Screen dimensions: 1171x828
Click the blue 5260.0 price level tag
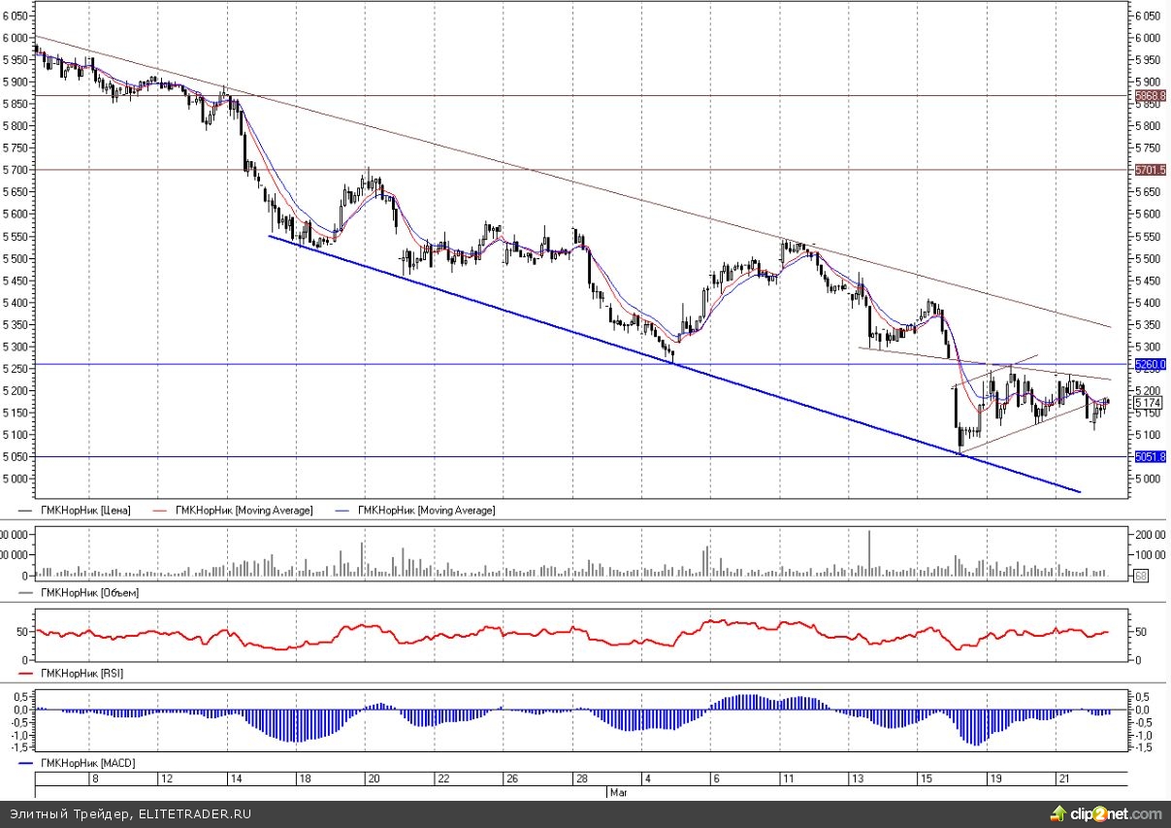point(1149,365)
